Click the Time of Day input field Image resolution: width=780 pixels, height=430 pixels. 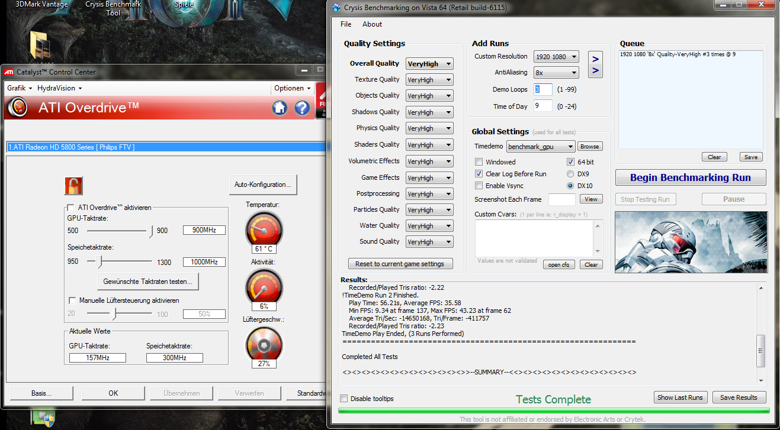(543, 106)
